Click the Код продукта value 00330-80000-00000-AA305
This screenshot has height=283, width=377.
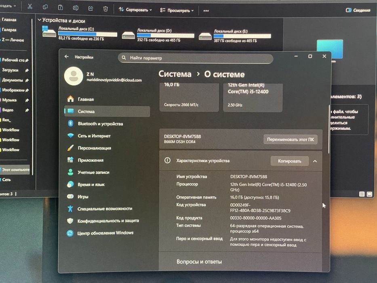(x=256, y=218)
